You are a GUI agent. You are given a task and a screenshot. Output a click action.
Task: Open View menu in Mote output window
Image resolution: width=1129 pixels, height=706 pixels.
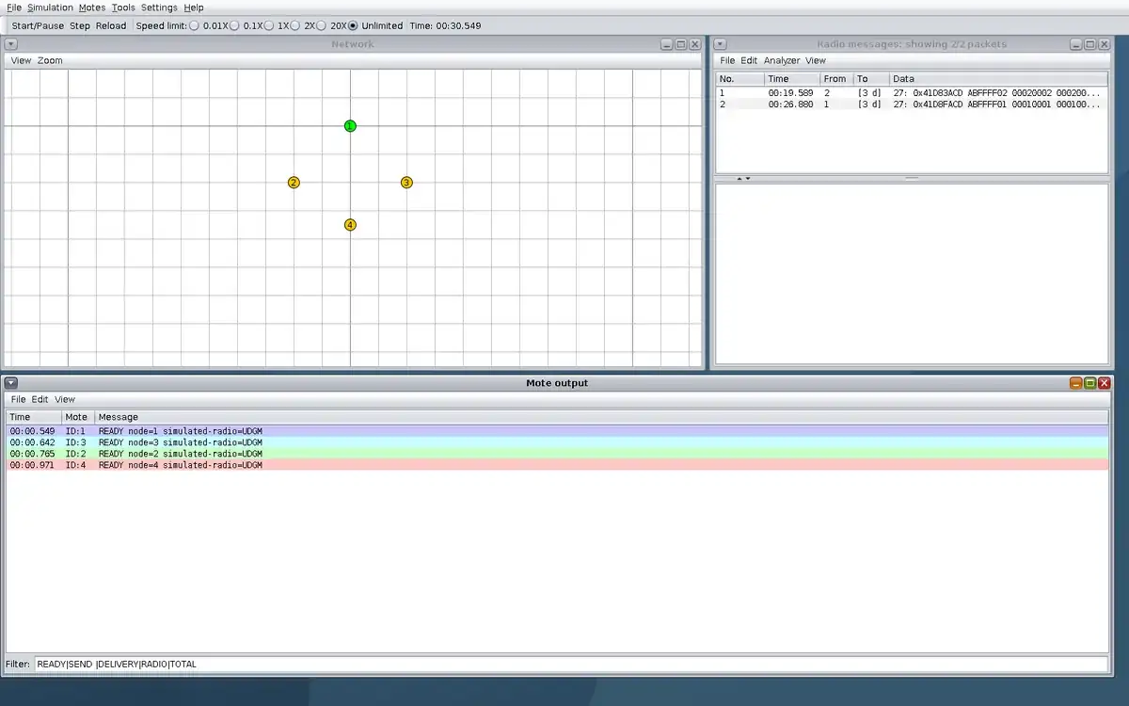tap(65, 399)
